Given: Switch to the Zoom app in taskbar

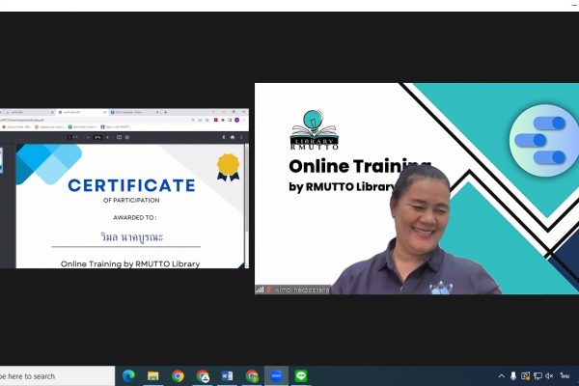Looking at the screenshot, I should pos(276,376).
